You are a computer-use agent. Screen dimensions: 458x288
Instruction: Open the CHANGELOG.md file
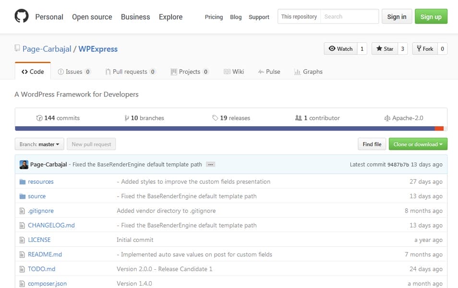pos(51,226)
